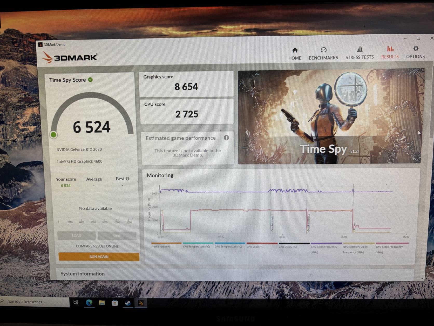Toggle the GPU Temperature legend series
434x326 pixels.
click(230, 245)
